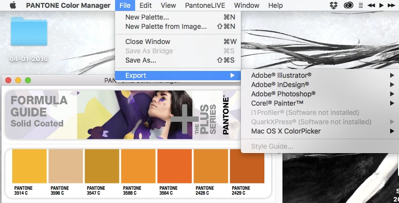The image size is (399, 203).
Task: Zoom the Color Manager window with green button
Action: coord(28,80)
